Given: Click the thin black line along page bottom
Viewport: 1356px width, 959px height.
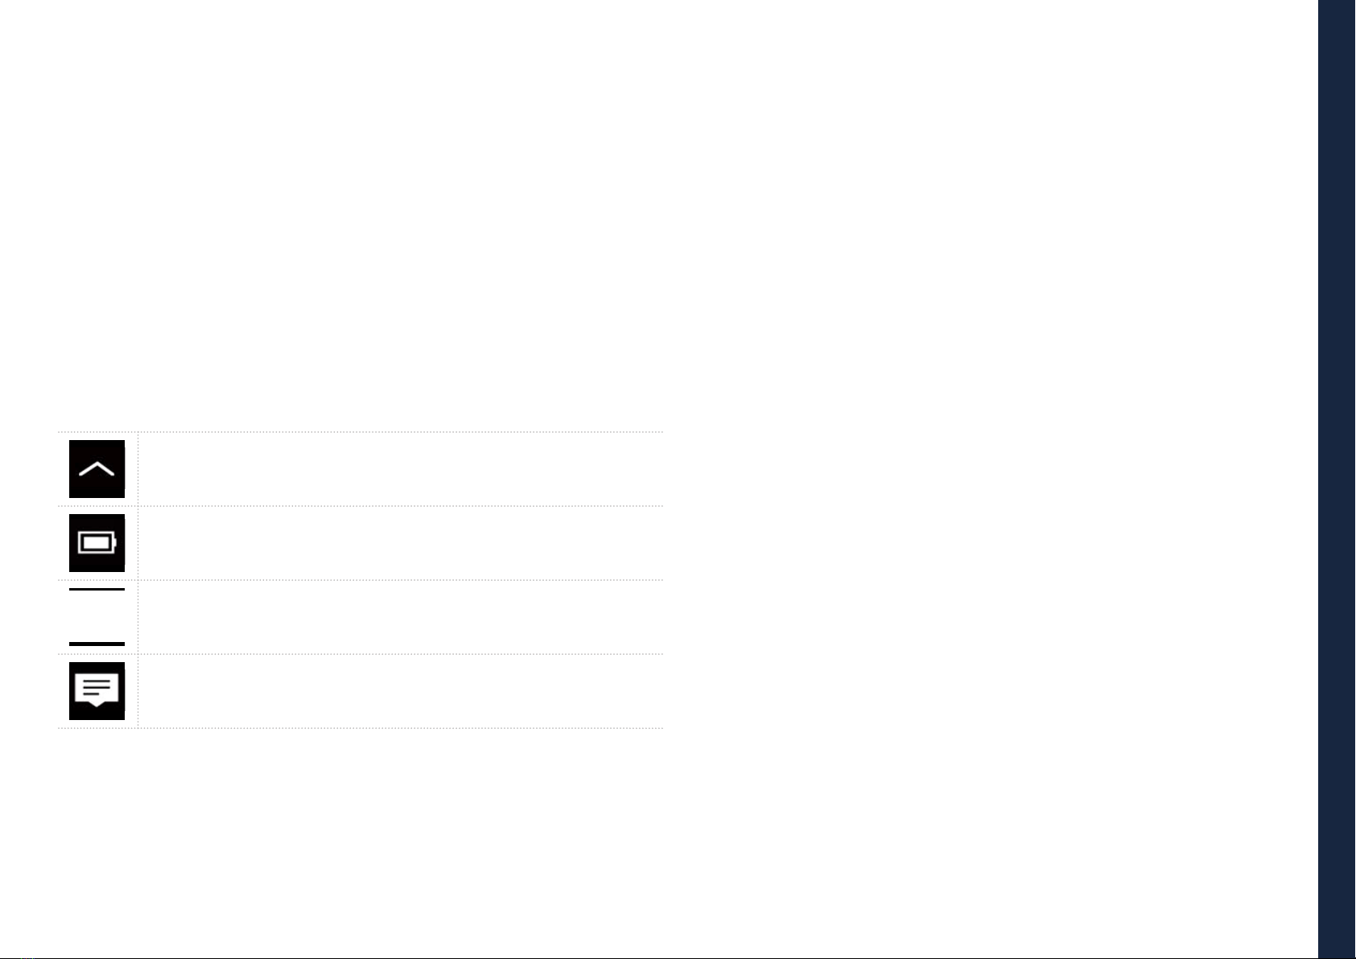Looking at the screenshot, I should tap(659, 957).
